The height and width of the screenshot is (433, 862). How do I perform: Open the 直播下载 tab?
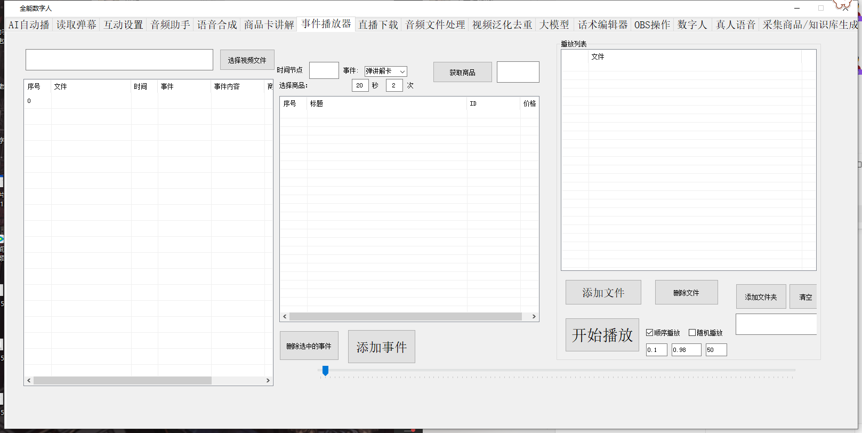tap(378, 25)
